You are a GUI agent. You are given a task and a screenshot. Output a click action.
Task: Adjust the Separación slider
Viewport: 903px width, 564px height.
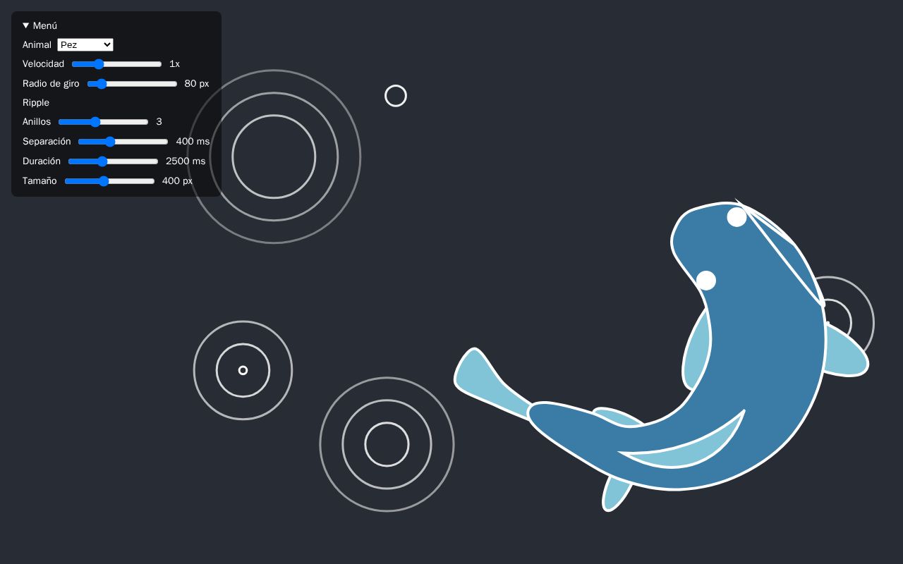(x=123, y=142)
